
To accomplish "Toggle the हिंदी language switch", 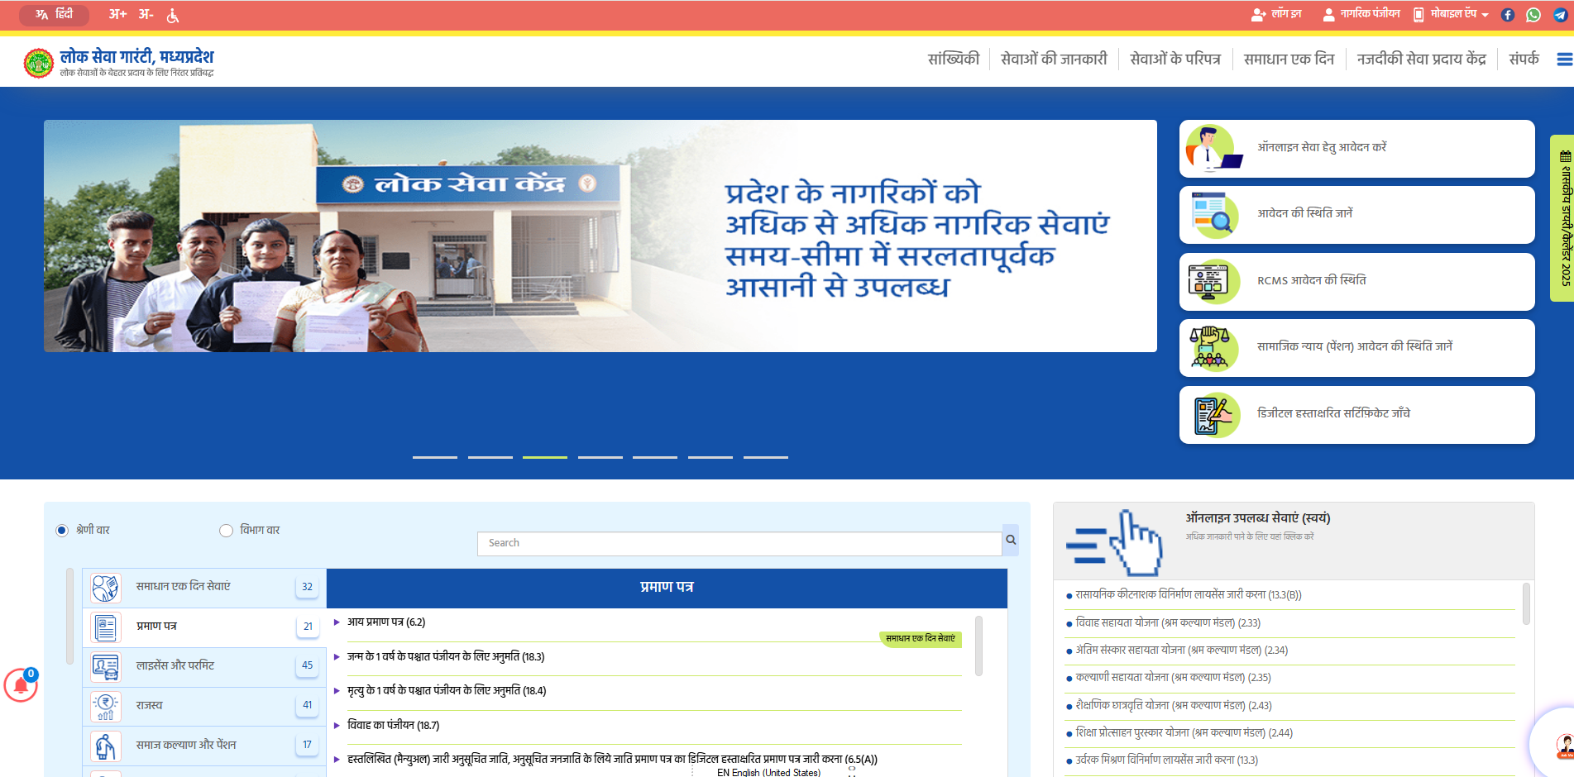I will 55,15.
